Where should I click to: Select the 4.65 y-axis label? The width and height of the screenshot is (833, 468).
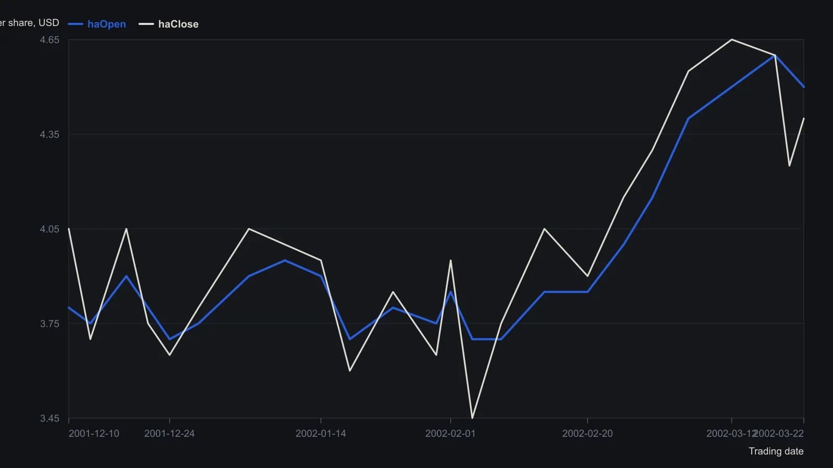49,40
